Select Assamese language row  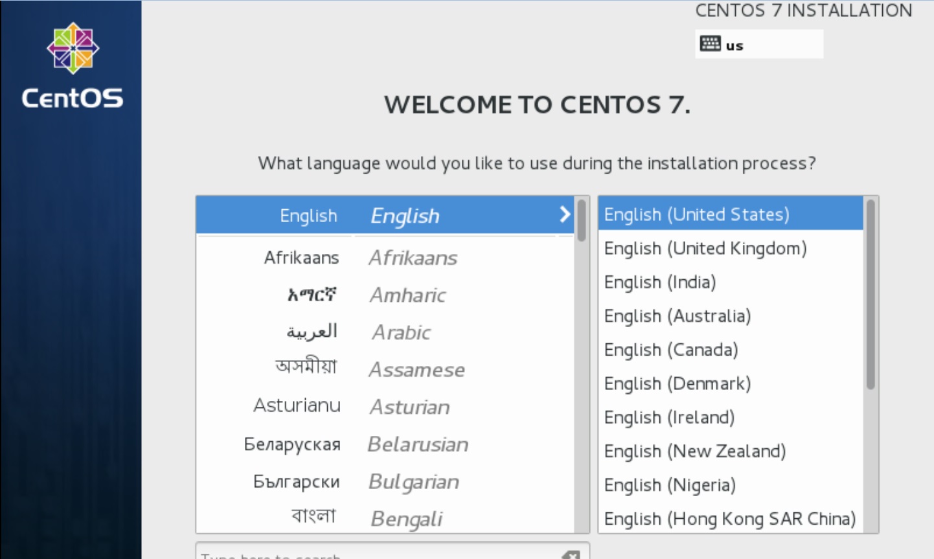(385, 369)
